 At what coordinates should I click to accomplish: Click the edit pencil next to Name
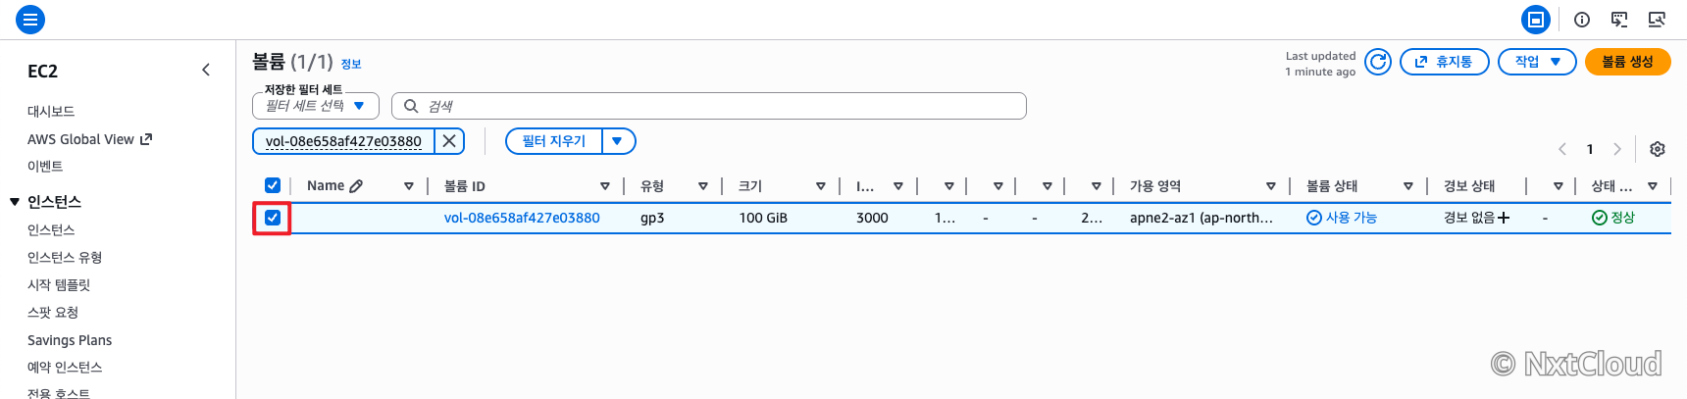tap(356, 185)
